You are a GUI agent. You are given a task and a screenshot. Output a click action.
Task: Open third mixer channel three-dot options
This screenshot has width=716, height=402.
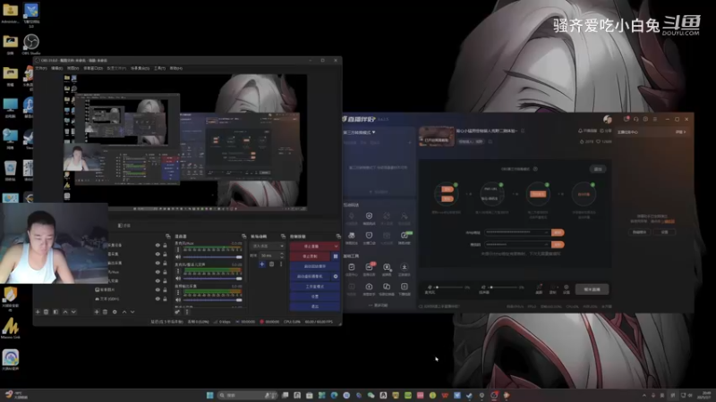pyautogui.click(x=178, y=292)
